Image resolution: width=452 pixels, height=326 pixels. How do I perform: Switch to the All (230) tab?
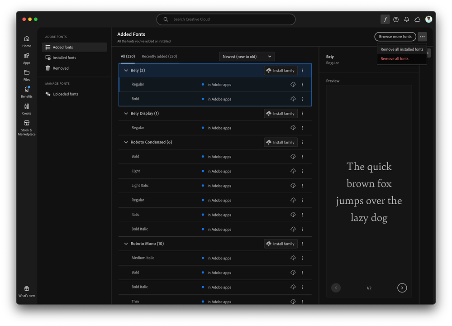tap(128, 56)
